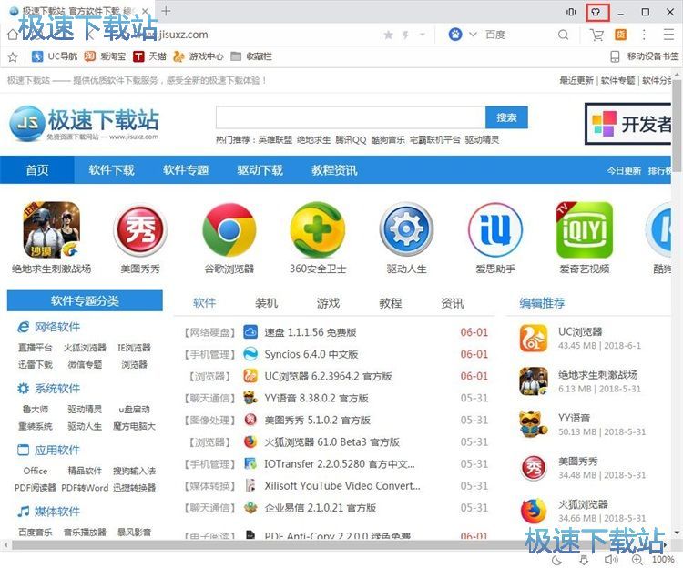Click the blue 搜索 button
Screen dimensions: 683x568
click(506, 117)
